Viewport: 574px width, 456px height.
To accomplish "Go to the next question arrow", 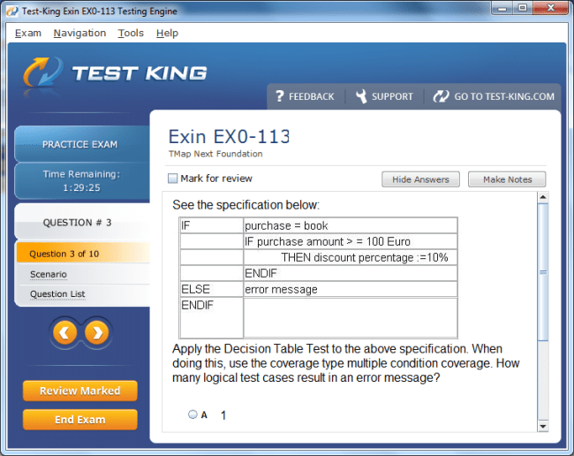I will [97, 333].
